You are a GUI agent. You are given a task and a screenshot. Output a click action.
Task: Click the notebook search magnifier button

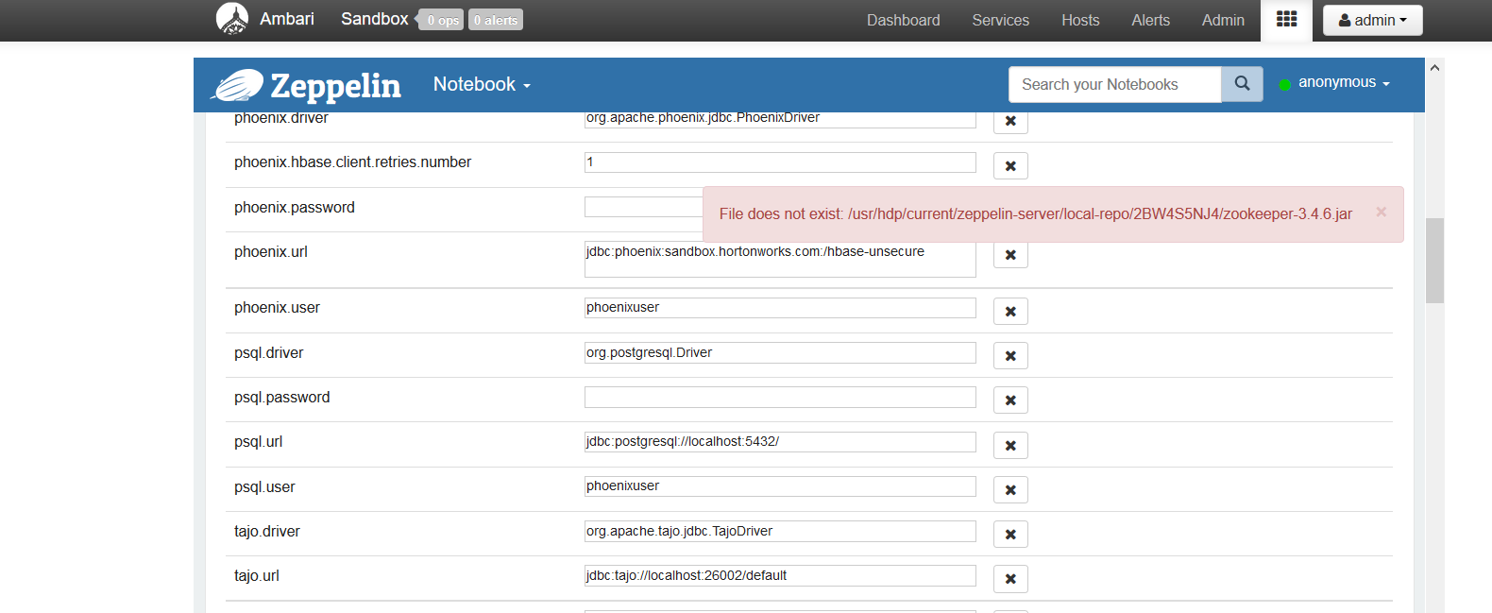point(1242,84)
